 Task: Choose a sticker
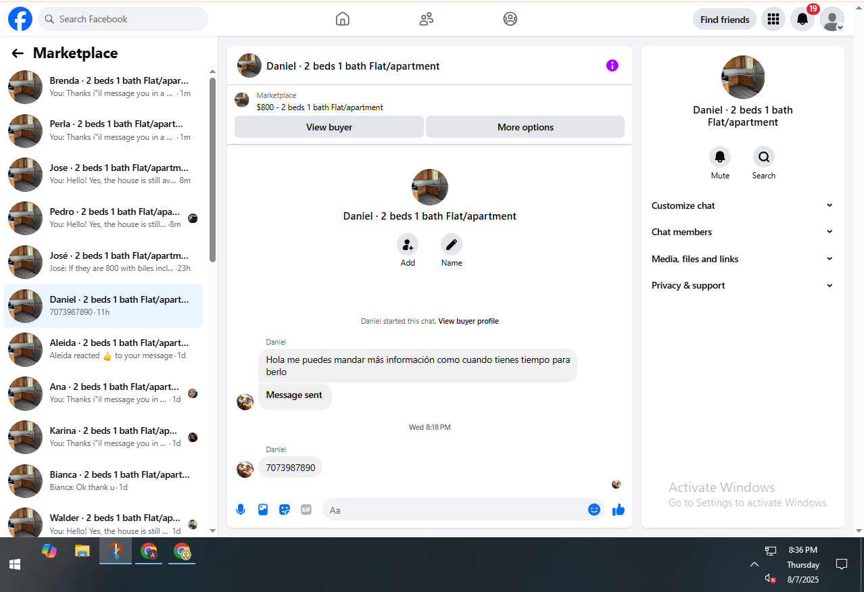[285, 510]
